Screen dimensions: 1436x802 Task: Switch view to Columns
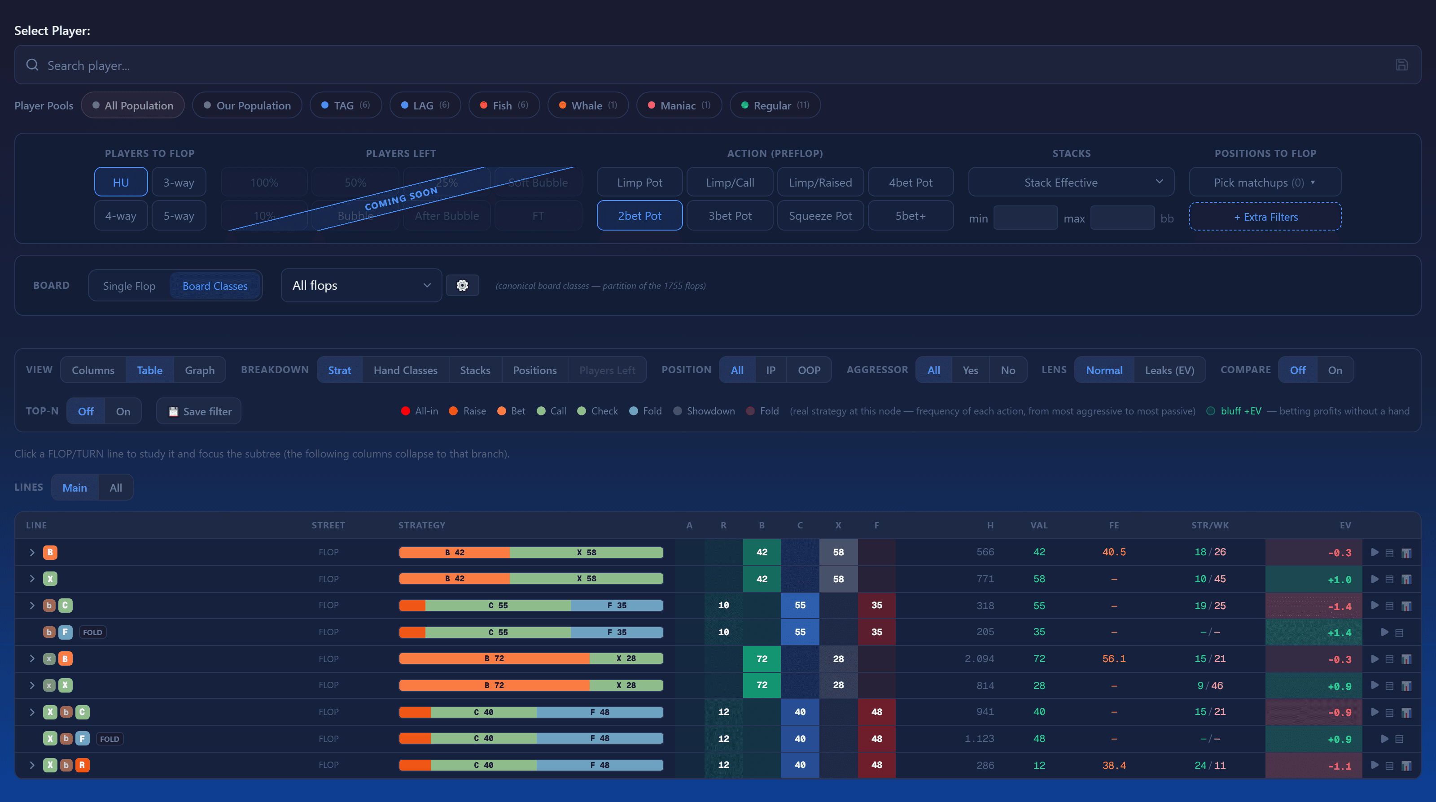[x=93, y=370]
